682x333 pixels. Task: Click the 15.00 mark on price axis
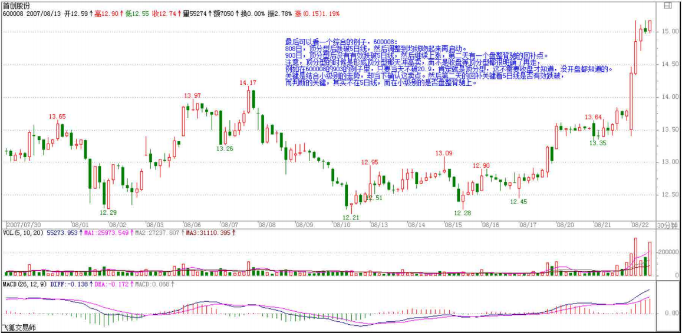[668, 31]
